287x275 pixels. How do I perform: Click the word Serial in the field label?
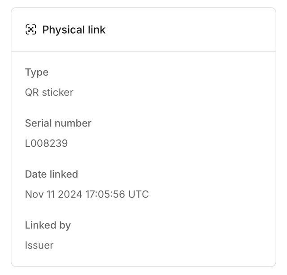coord(38,123)
